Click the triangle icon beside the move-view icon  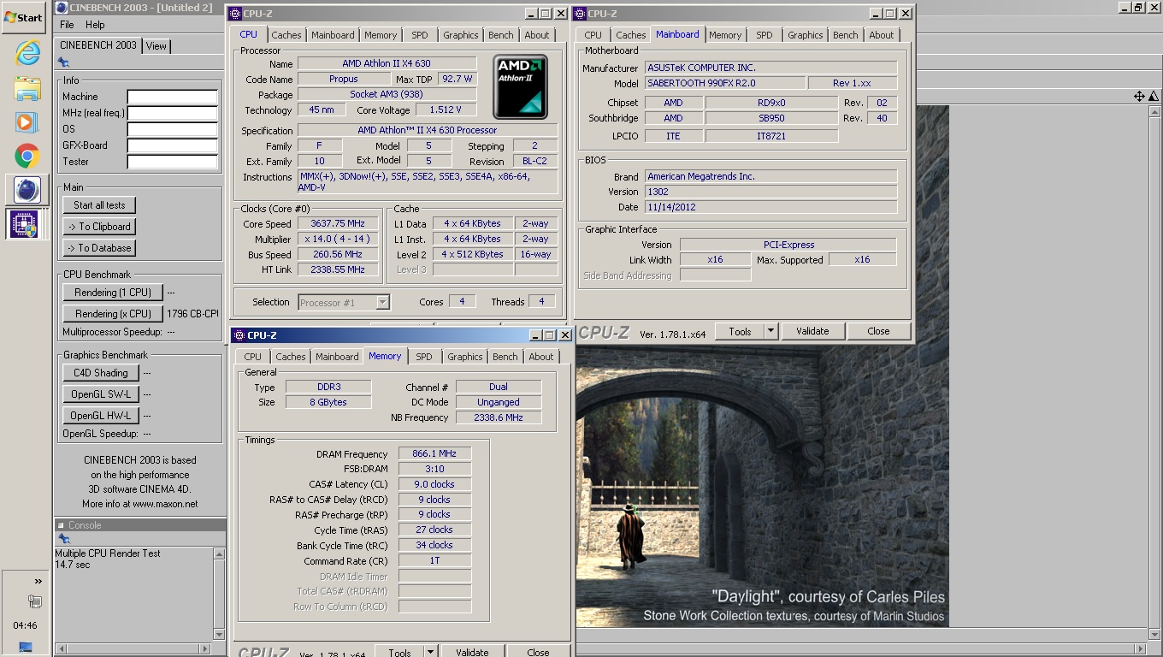tap(1154, 97)
